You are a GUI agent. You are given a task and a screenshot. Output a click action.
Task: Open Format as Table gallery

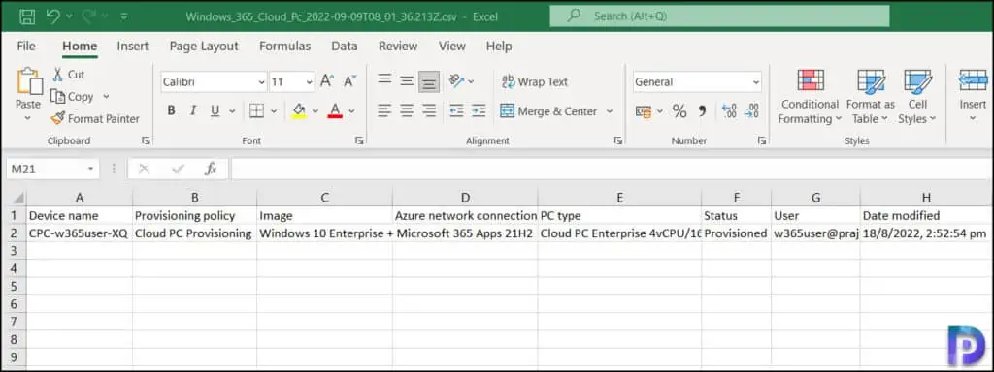(x=871, y=96)
